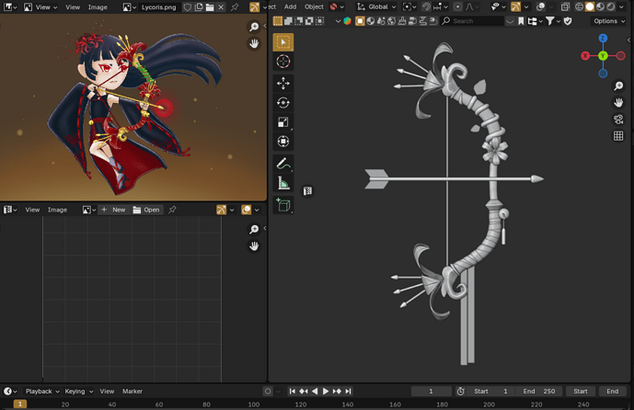Click zoom magnifier in 3D viewport
The image size is (634, 410).
618,85
